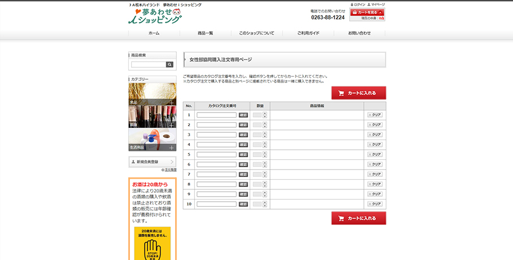The height and width of the screenshot is (260, 513).
Task: Decrease quantity stepper down arrow in row 9
Action: coord(264,196)
